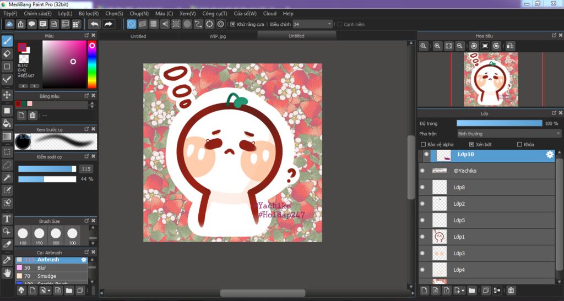The height and width of the screenshot is (301, 564).
Task: Adjust the brush size slider at 115
Action: coord(47,169)
